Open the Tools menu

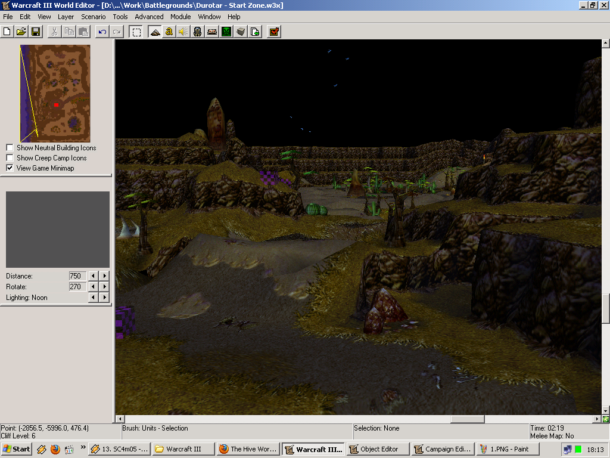coord(120,17)
